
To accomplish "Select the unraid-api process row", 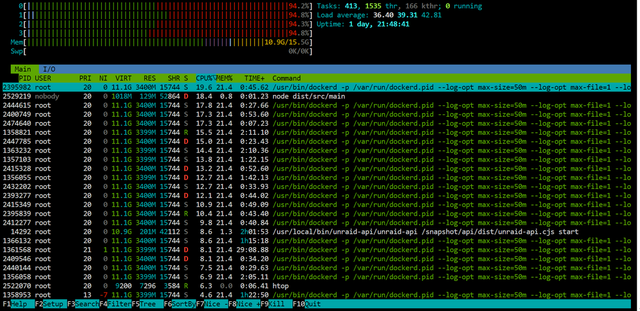I will point(317,232).
